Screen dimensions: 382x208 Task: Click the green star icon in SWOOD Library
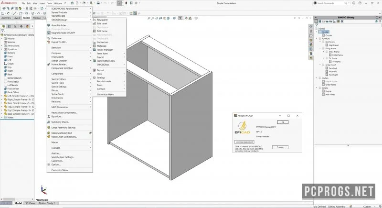click(376, 22)
